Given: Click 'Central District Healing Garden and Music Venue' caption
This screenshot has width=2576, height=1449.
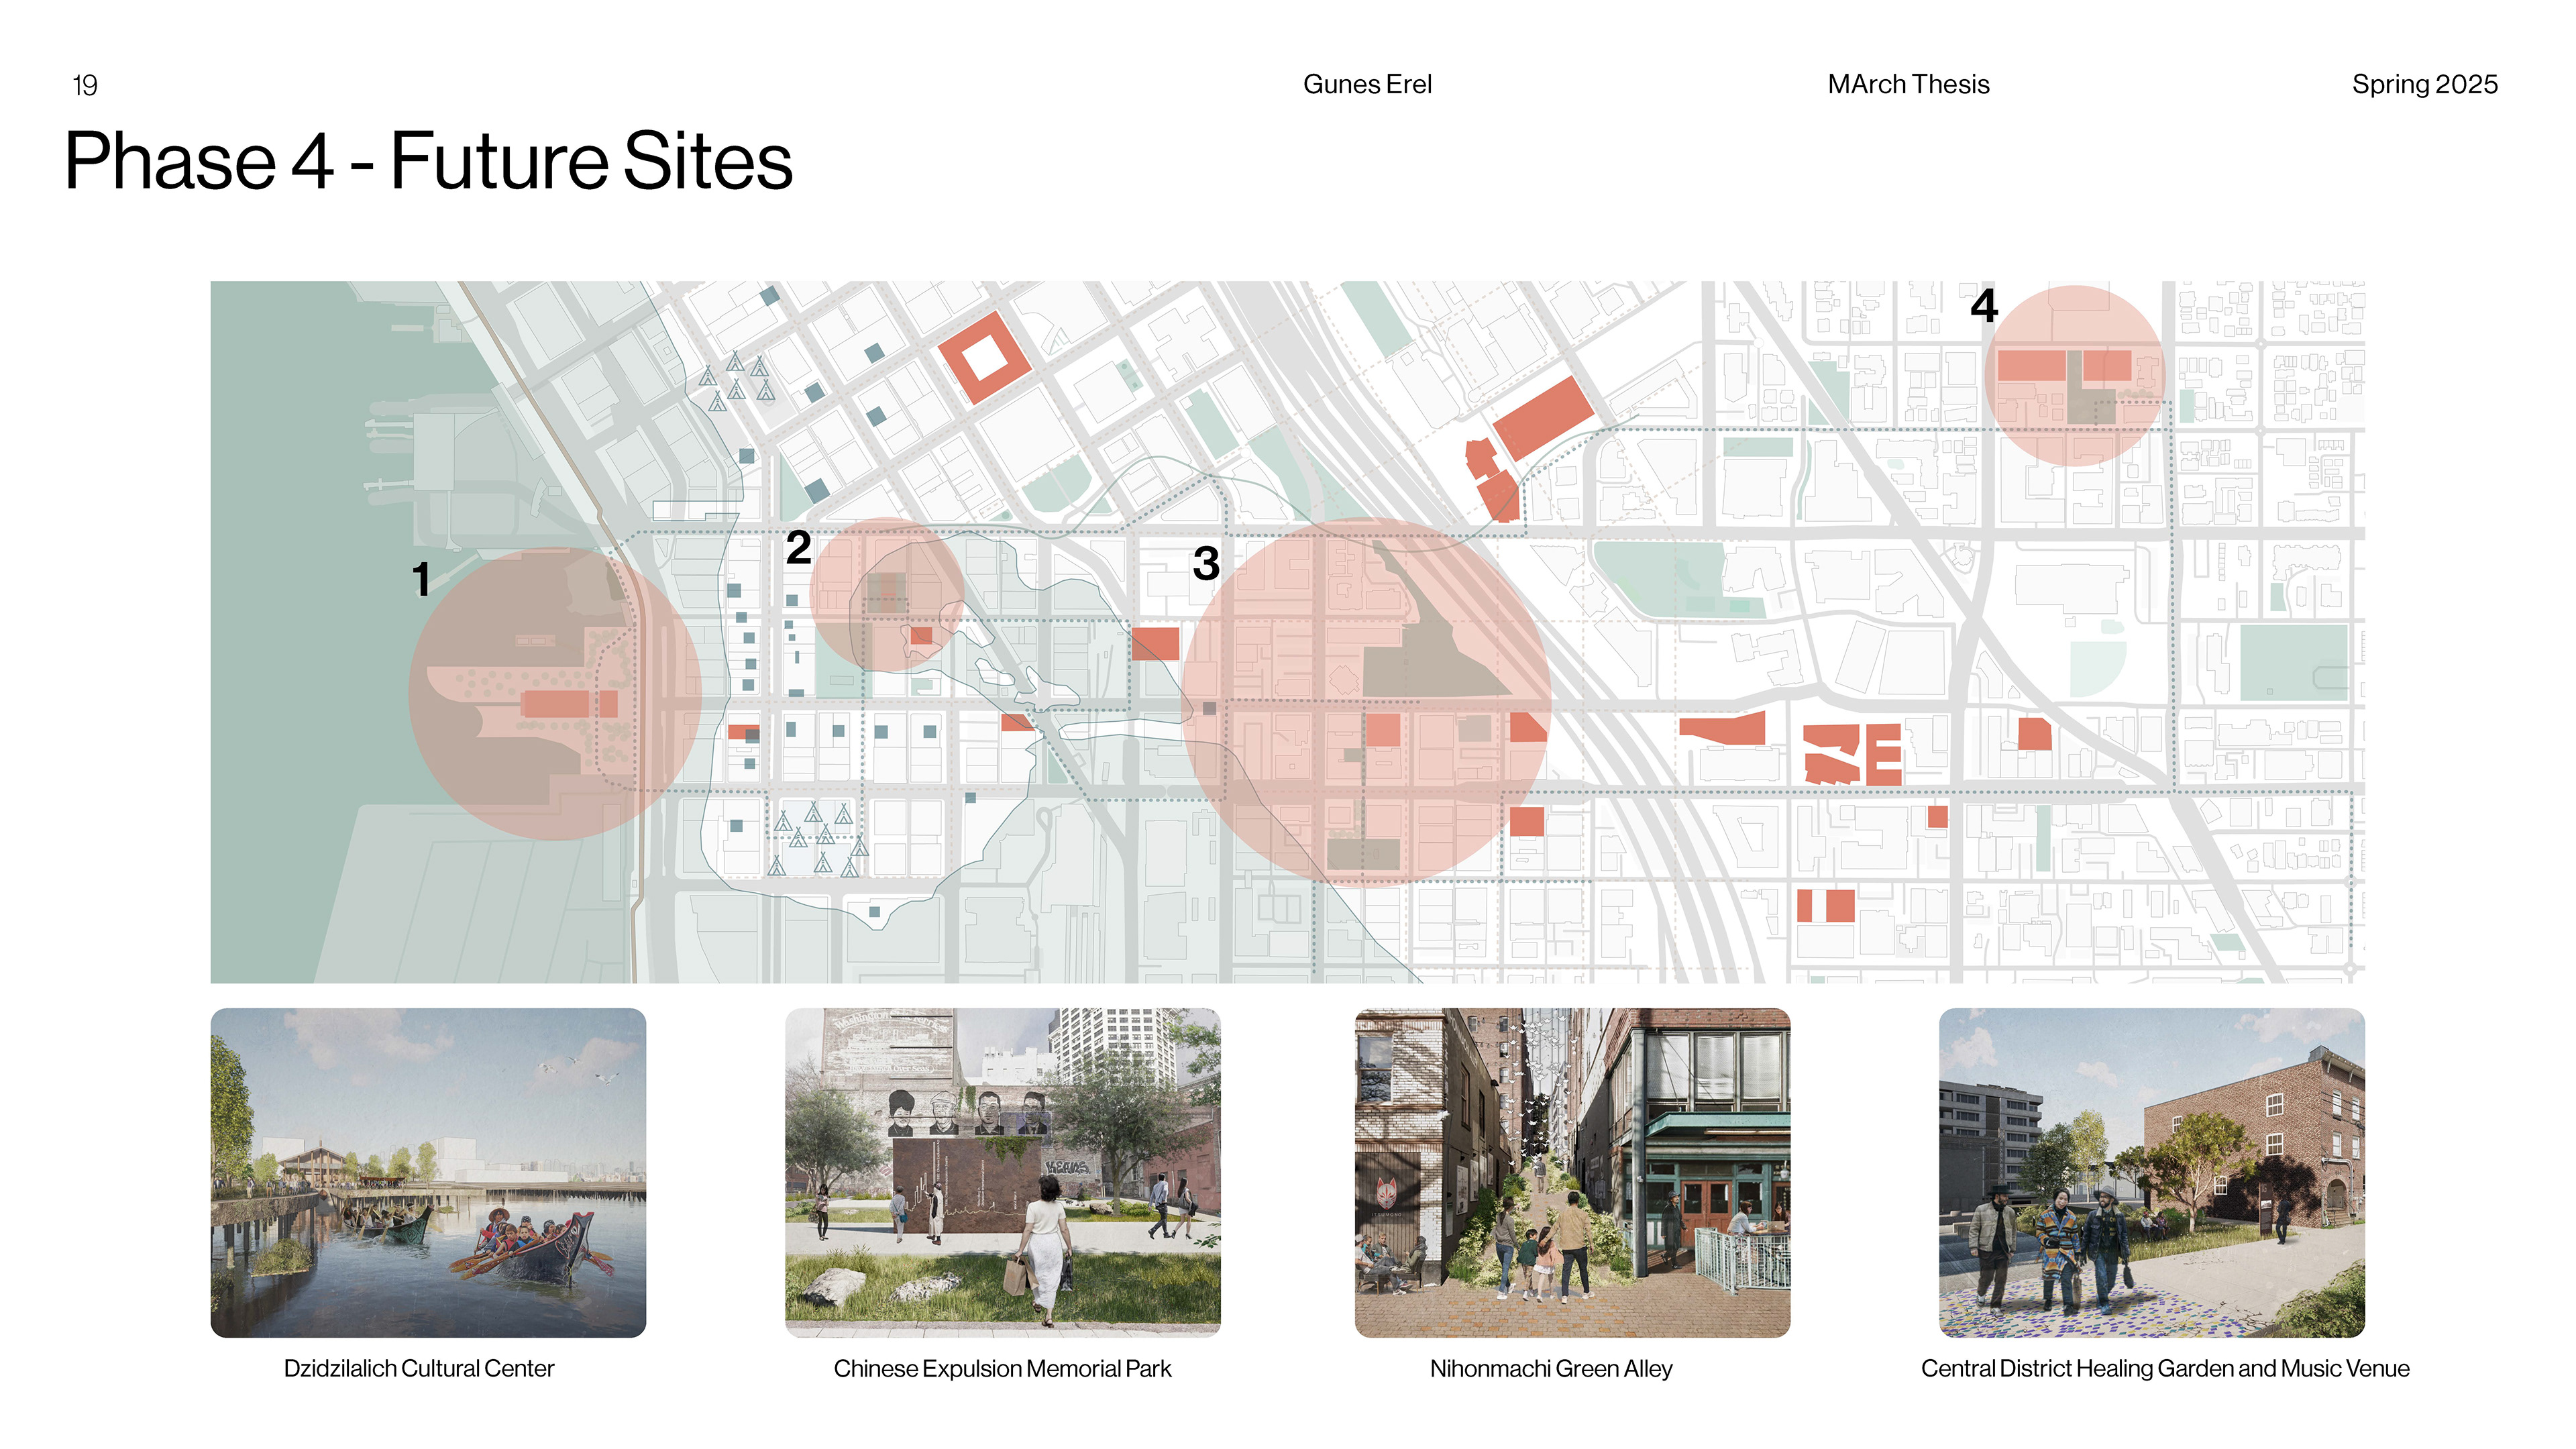Looking at the screenshot, I should coord(2165,1368).
